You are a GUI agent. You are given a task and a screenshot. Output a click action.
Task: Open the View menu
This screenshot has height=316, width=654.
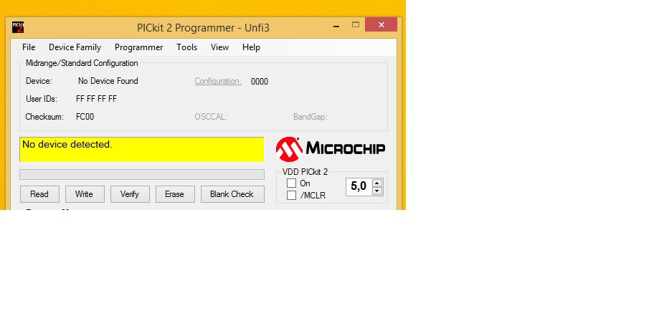220,47
